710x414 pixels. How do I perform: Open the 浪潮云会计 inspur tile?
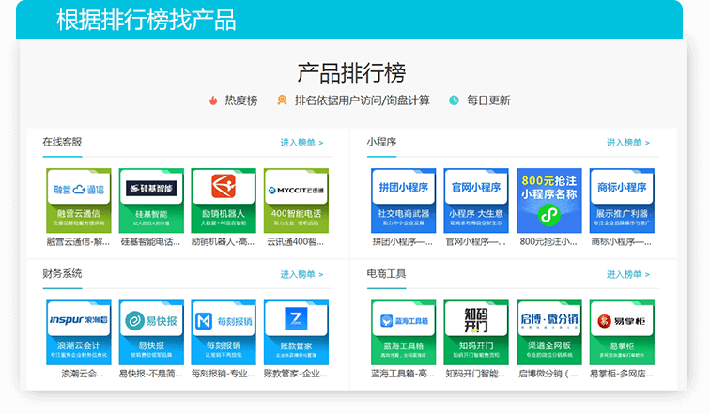pos(79,331)
